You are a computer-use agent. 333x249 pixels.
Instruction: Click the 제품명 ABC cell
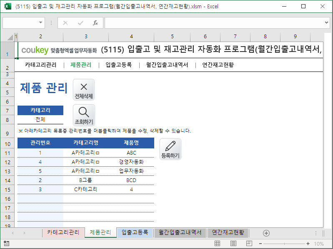[131, 153]
